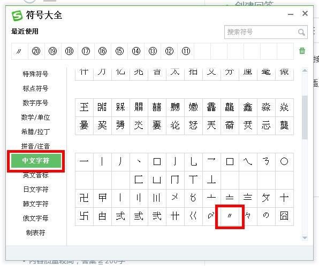The image size is (319, 266).
Task: Insert the 凵 radical
Action: [x=157, y=180]
